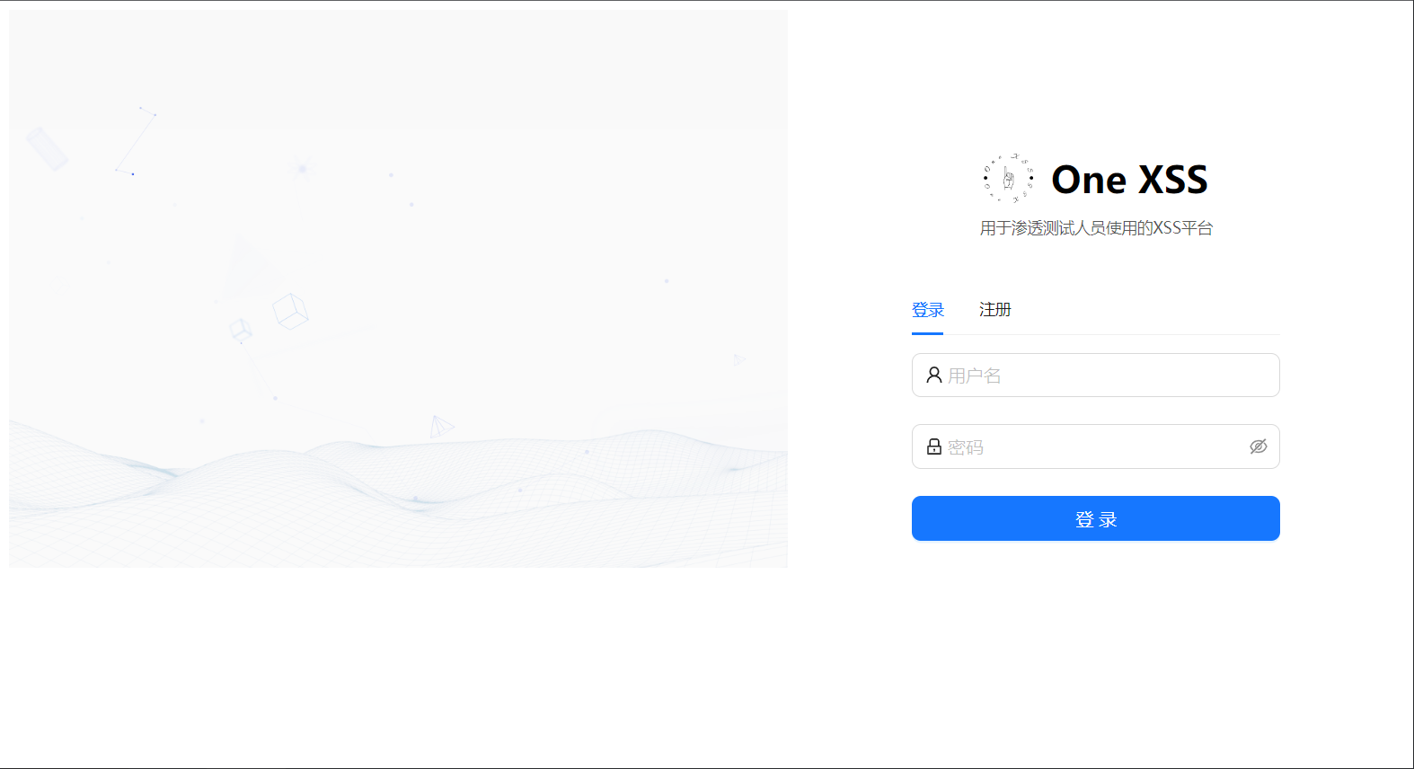Image resolution: width=1414 pixels, height=769 pixels.
Task: Click the blue underline beneath 登录 tab
Action: 928,333
